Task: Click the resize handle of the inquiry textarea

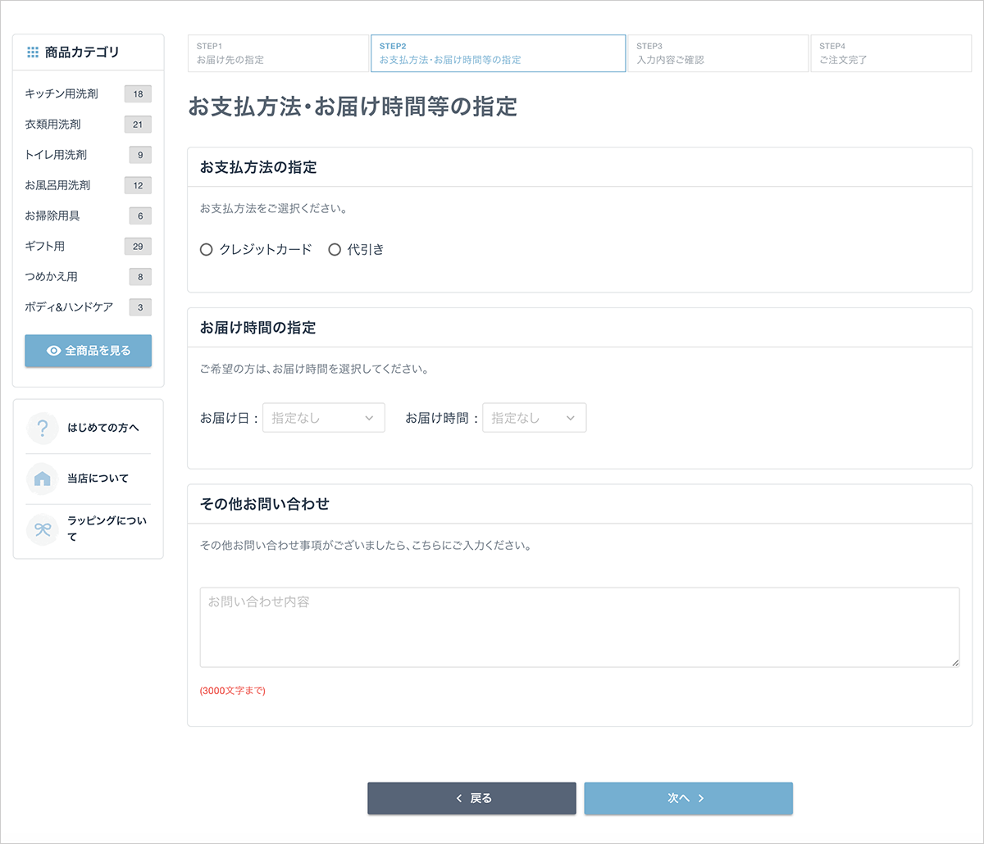Action: [x=955, y=662]
